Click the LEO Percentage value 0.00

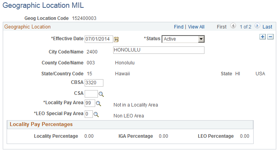pos(245,136)
